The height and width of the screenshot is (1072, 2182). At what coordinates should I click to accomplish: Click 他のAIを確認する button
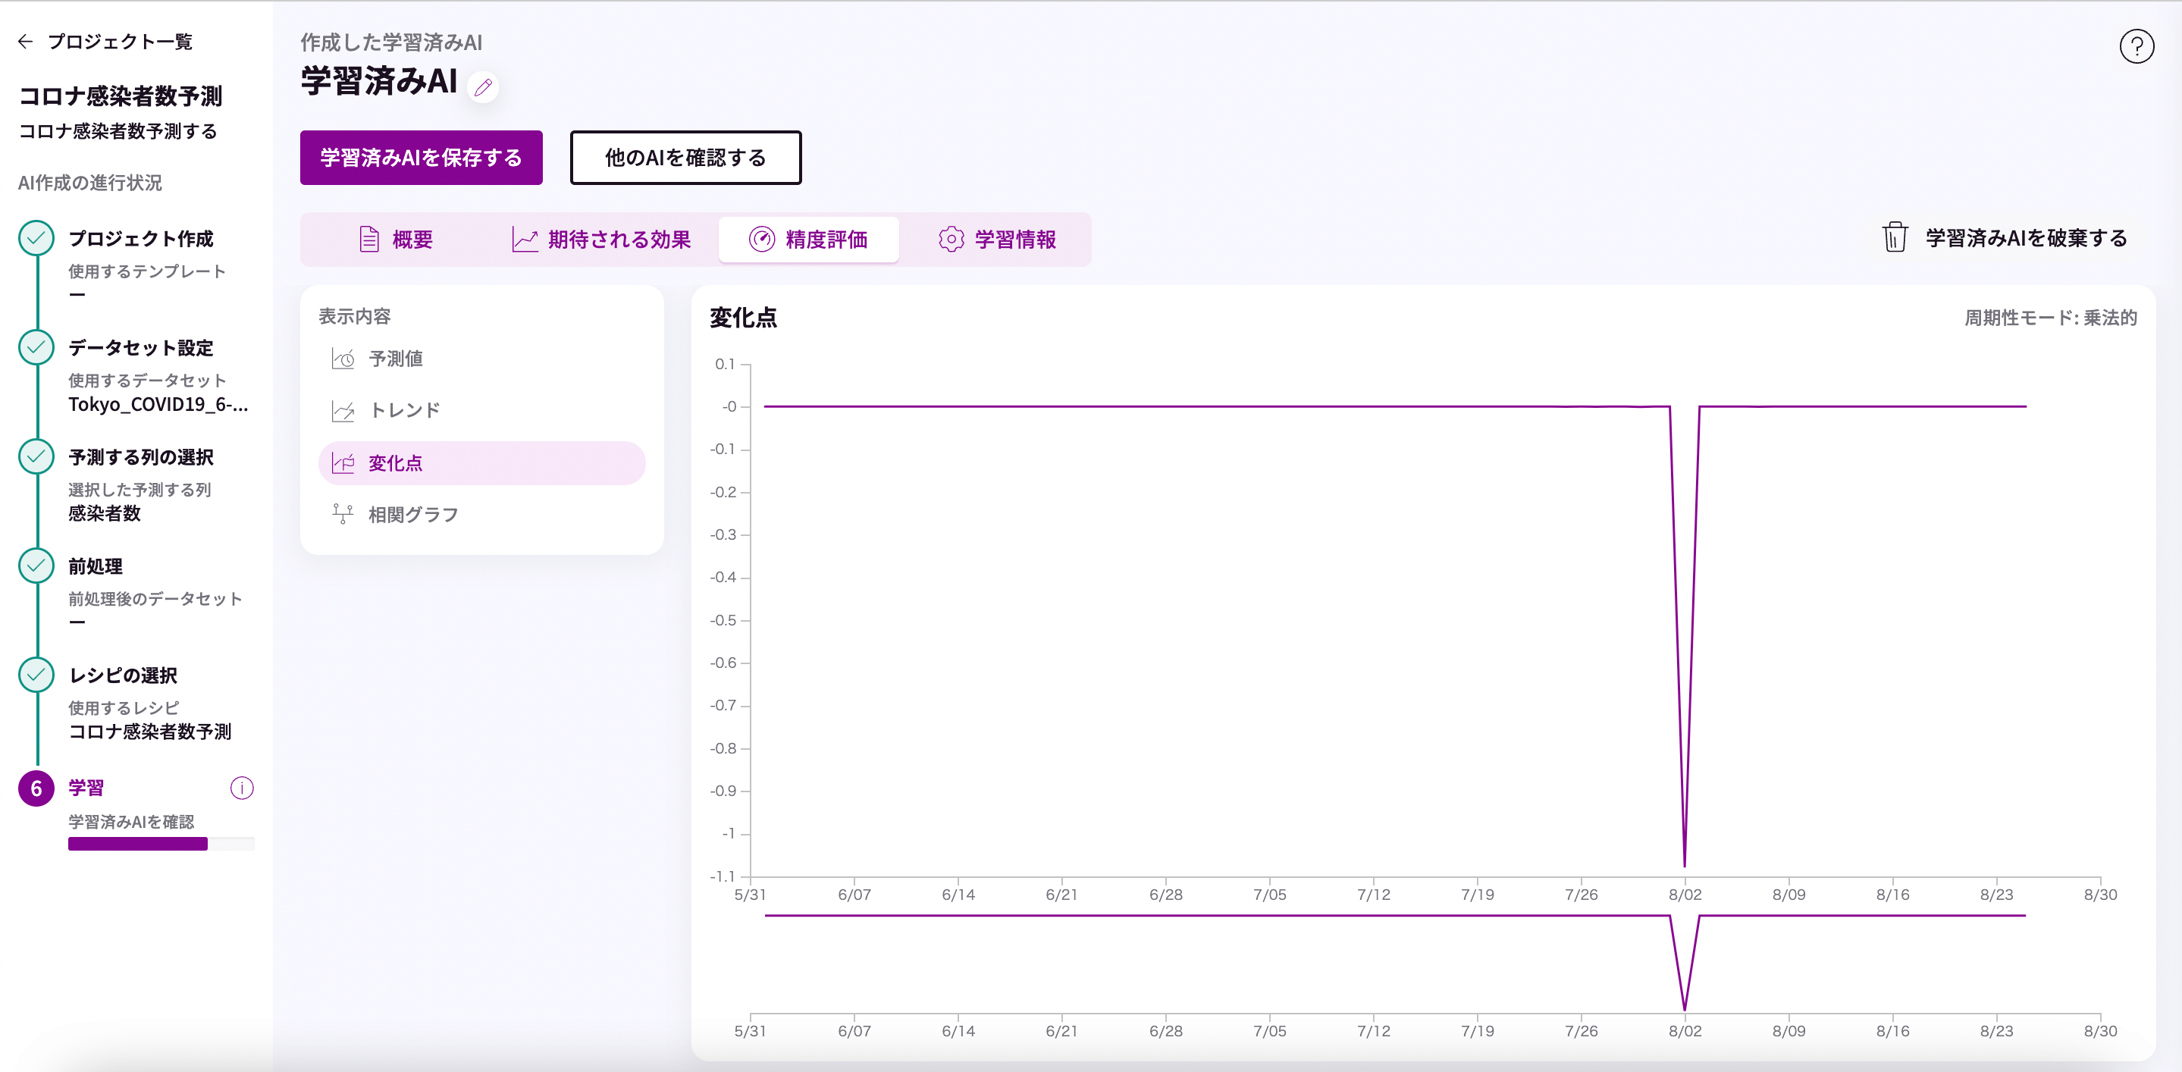coord(685,158)
